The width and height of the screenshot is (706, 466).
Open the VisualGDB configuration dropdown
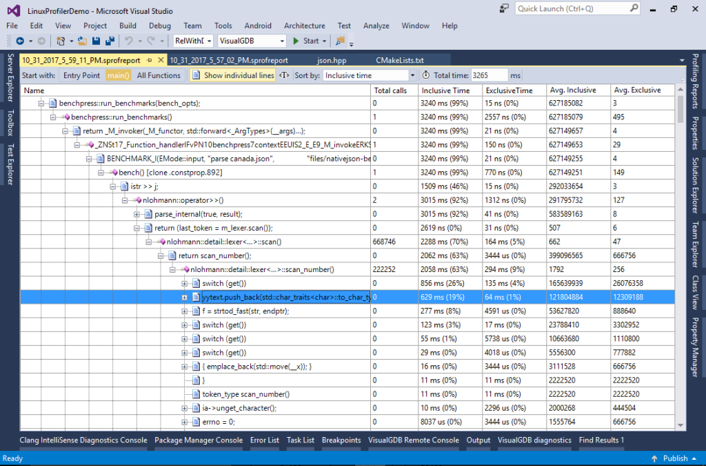click(x=250, y=41)
